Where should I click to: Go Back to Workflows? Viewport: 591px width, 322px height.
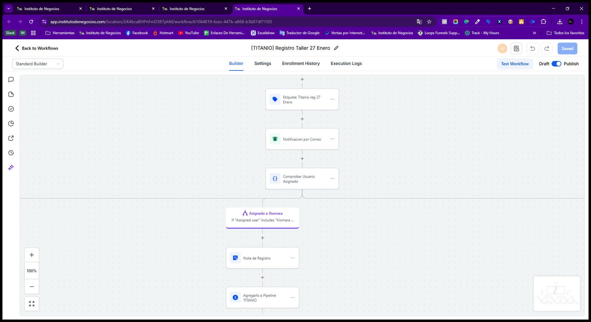click(x=37, y=48)
